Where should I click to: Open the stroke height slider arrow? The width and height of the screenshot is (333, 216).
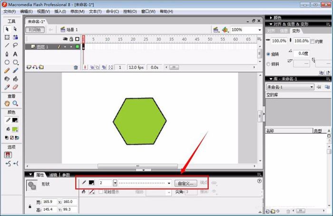[115, 183]
